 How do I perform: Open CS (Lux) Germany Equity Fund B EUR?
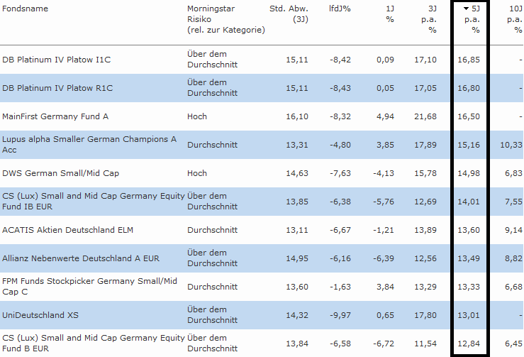pyautogui.click(x=93, y=338)
